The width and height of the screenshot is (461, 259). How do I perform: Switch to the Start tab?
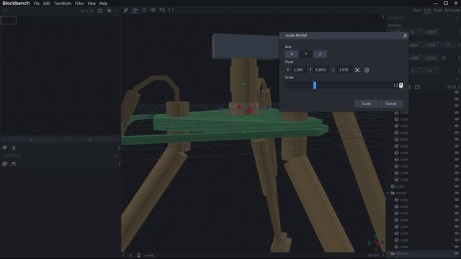point(416,10)
